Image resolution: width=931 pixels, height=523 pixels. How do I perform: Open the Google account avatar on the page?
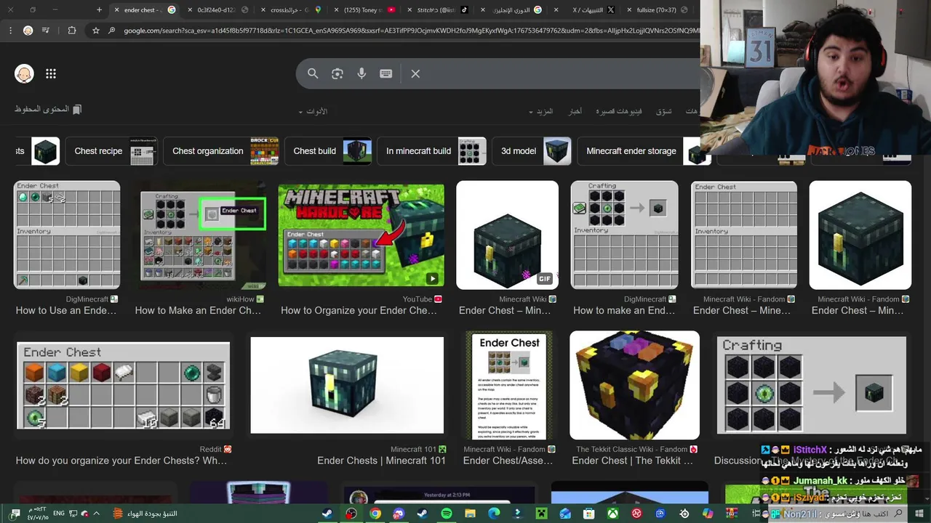point(24,73)
